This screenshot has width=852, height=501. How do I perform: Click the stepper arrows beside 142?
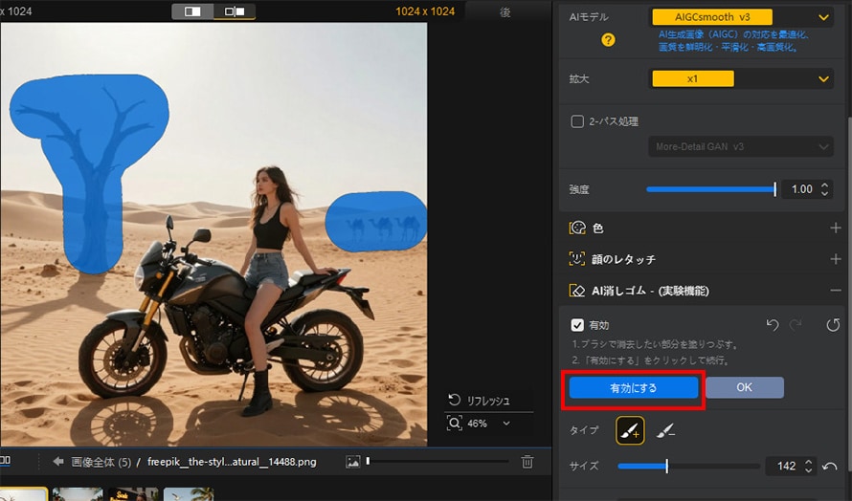(809, 466)
